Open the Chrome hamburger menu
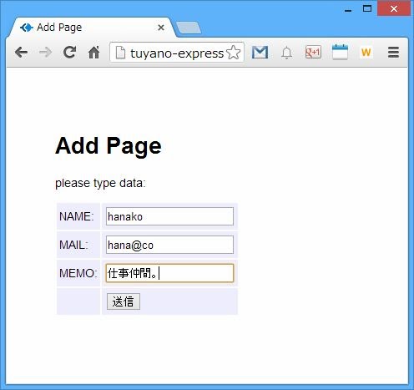The image size is (414, 390). 393,53
